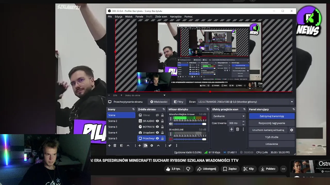Zoom out preview with minus next to 33%
The height and width of the screenshot is (185, 330).
pos(110,95)
